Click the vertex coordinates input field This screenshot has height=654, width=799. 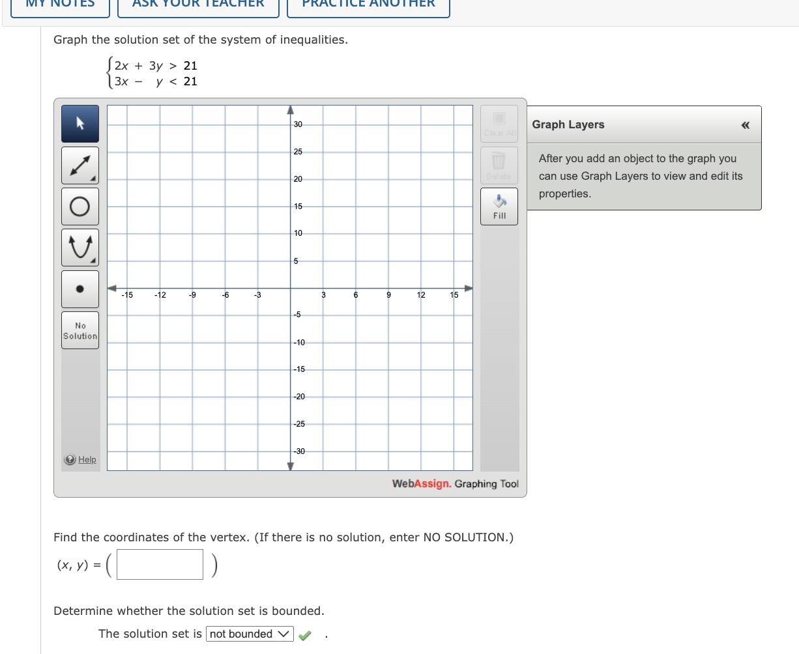coord(159,564)
